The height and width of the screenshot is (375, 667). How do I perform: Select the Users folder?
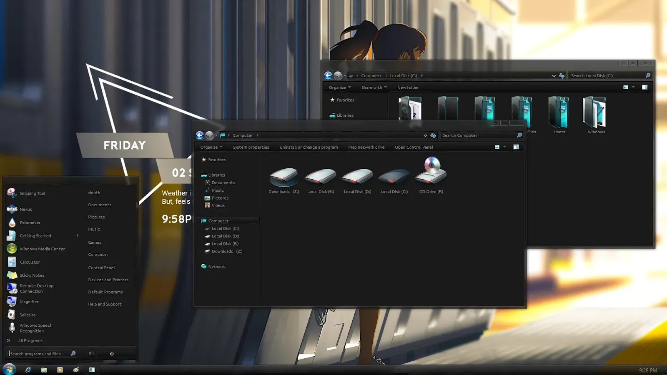(x=559, y=115)
